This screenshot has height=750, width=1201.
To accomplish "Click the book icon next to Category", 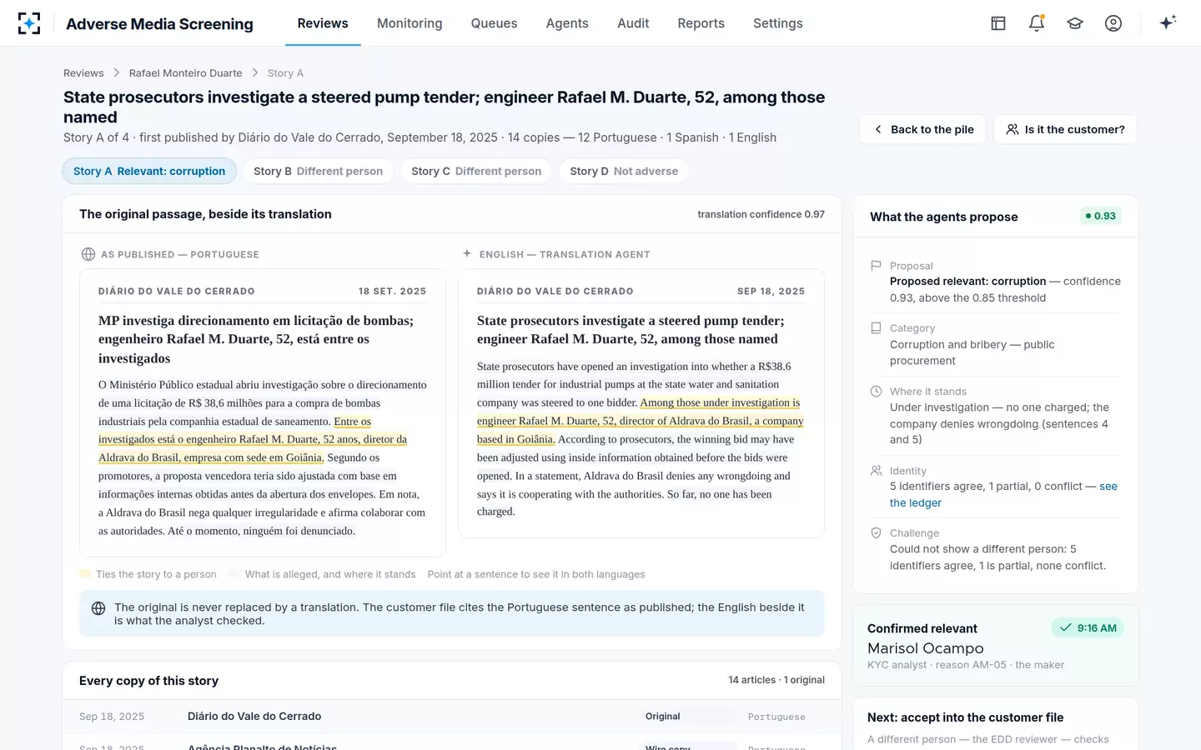I will click(876, 328).
